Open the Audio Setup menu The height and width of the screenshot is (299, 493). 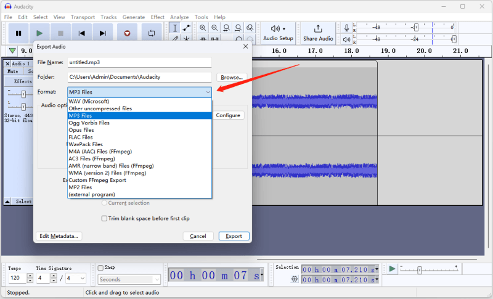(x=278, y=33)
